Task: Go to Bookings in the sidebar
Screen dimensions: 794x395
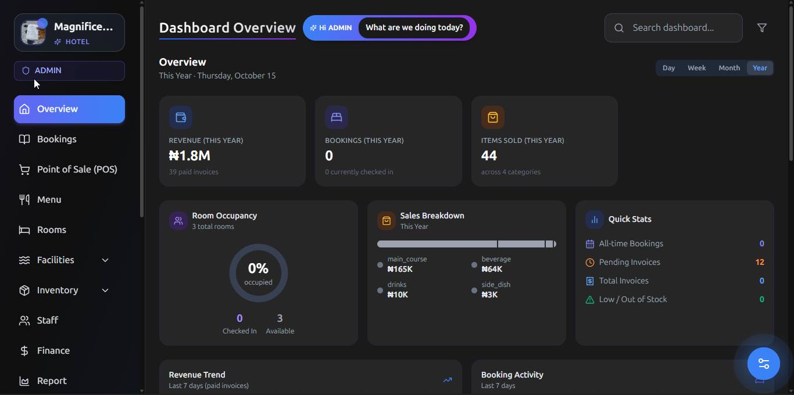Action: coord(69,139)
